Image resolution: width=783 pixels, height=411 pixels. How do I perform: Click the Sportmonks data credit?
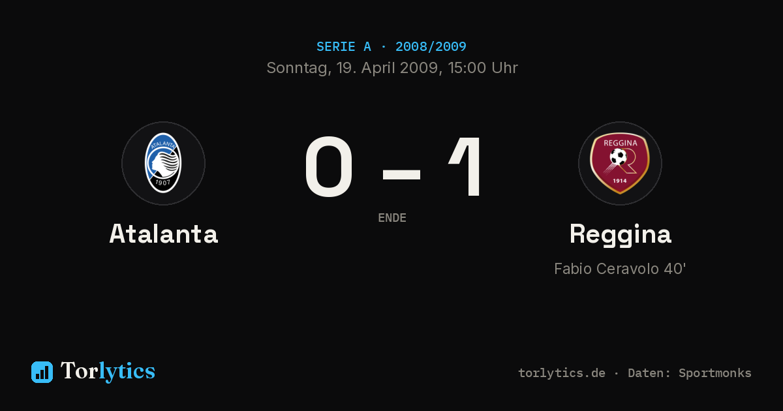click(714, 373)
